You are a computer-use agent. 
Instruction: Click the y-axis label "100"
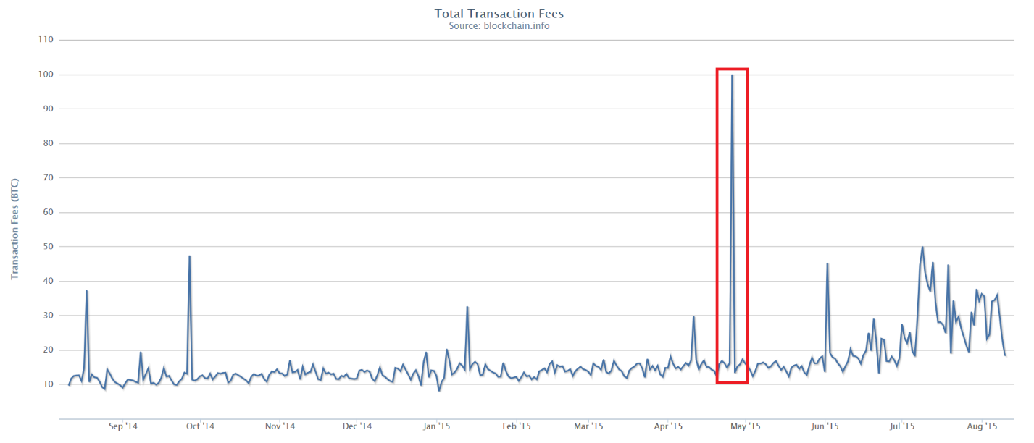[x=46, y=75]
